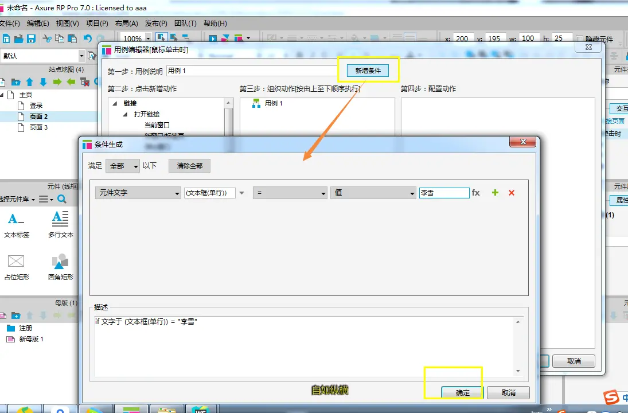Viewport: 628px width, 413px height.
Task: Delete the page in the sitemap toolbar
Action: point(85,82)
